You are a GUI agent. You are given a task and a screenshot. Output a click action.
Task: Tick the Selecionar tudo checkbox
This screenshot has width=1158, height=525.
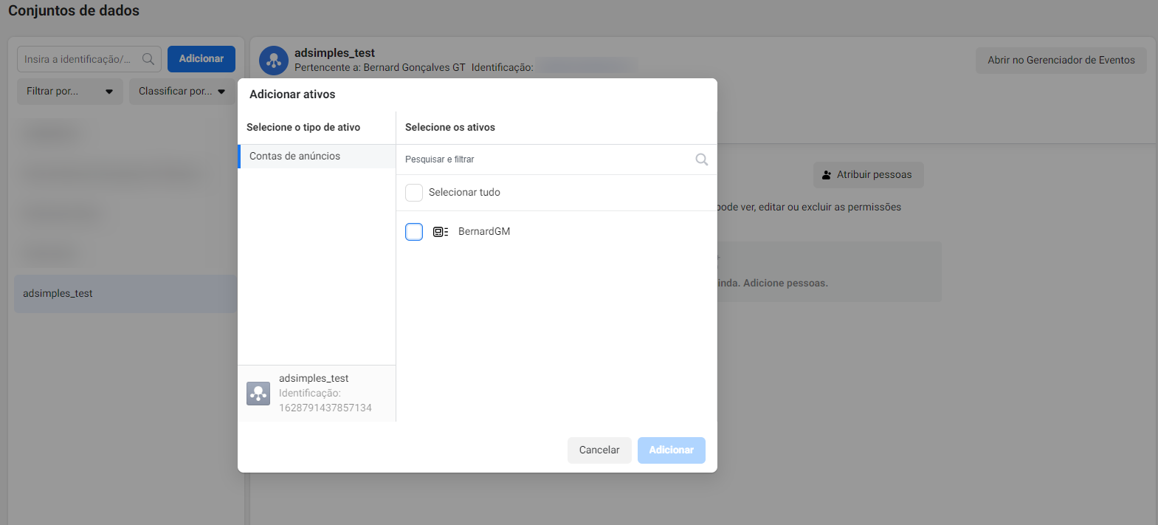click(414, 193)
